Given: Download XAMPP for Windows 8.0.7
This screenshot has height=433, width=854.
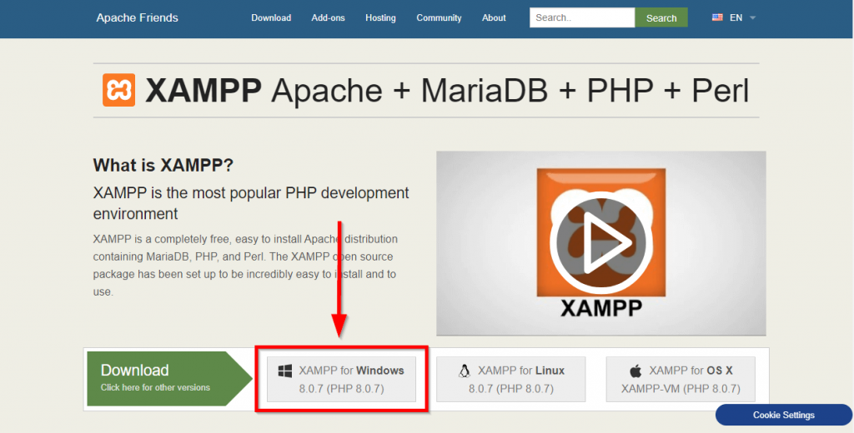Looking at the screenshot, I should point(341,379).
